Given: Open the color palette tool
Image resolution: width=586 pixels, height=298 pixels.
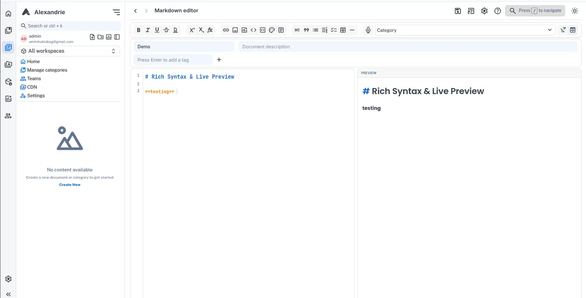Looking at the screenshot, I should pos(271,30).
